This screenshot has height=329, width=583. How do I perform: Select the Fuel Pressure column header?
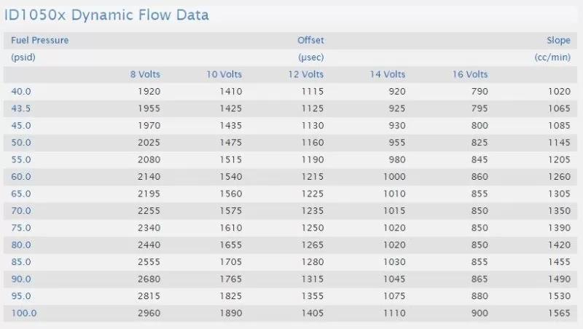point(40,40)
